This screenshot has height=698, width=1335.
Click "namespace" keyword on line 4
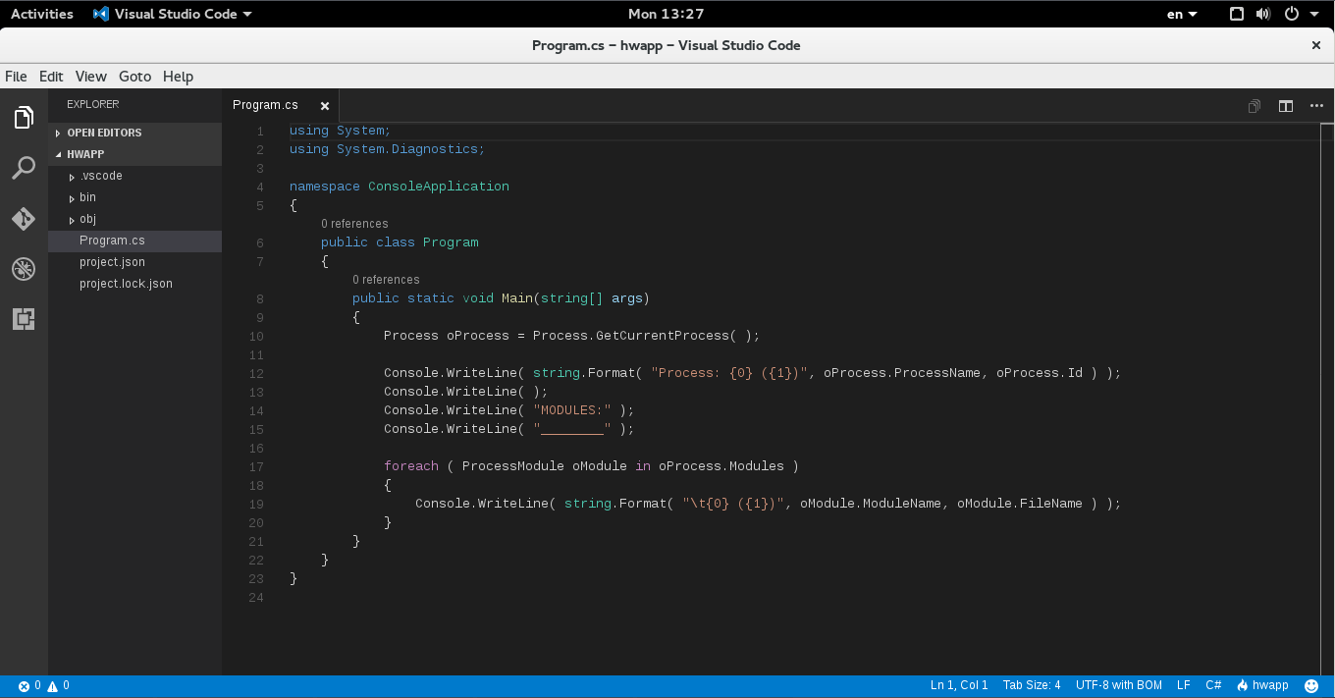[325, 187]
